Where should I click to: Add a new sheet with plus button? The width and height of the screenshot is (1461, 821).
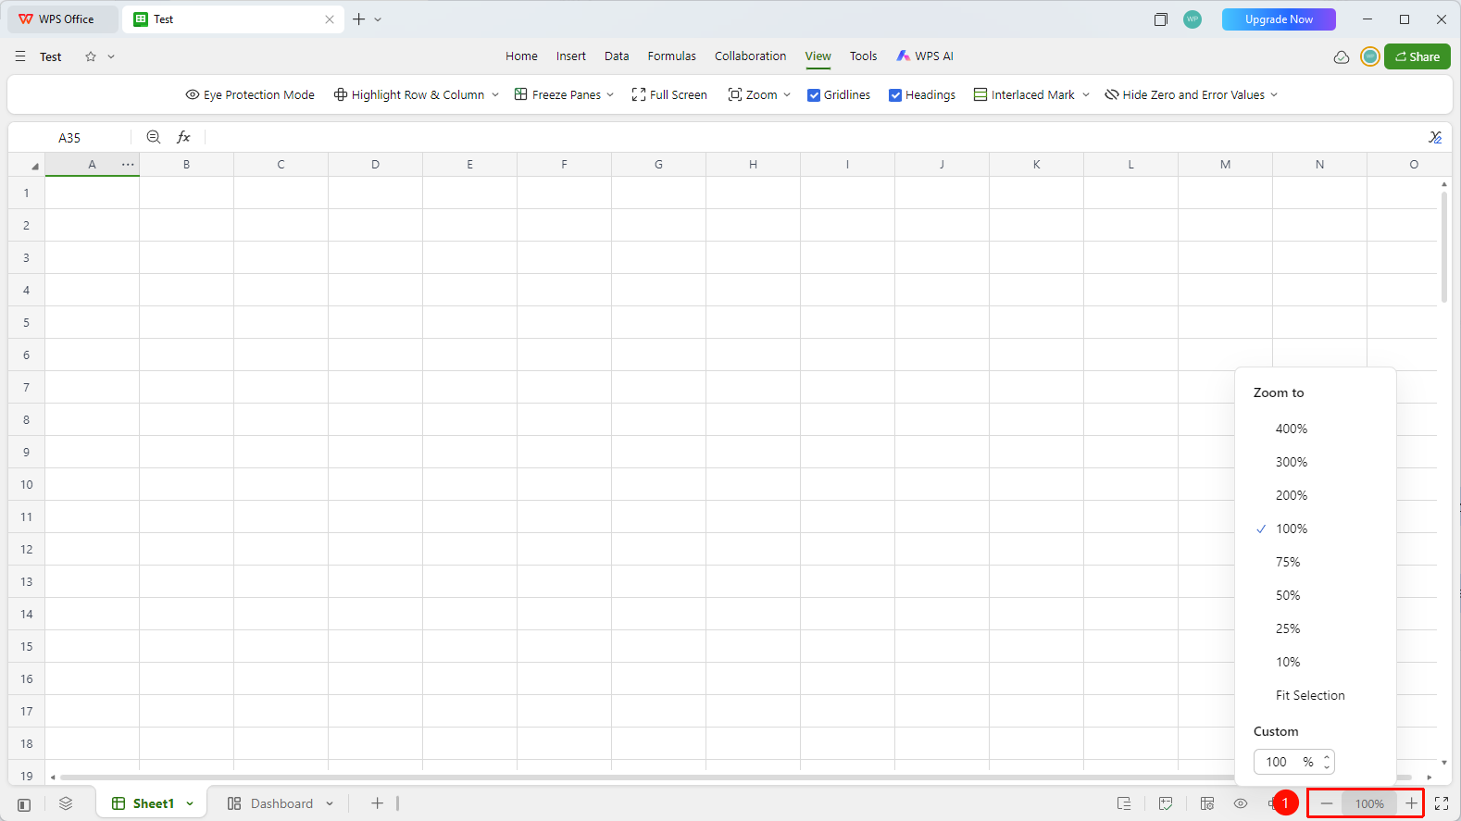coord(377,803)
